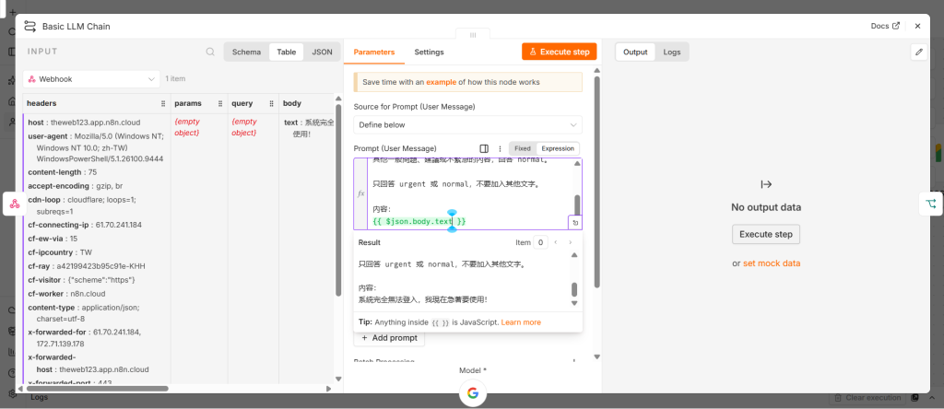The width and height of the screenshot is (944, 409).
Task: Click the fx expression icon beside the prompt
Action: [361, 193]
